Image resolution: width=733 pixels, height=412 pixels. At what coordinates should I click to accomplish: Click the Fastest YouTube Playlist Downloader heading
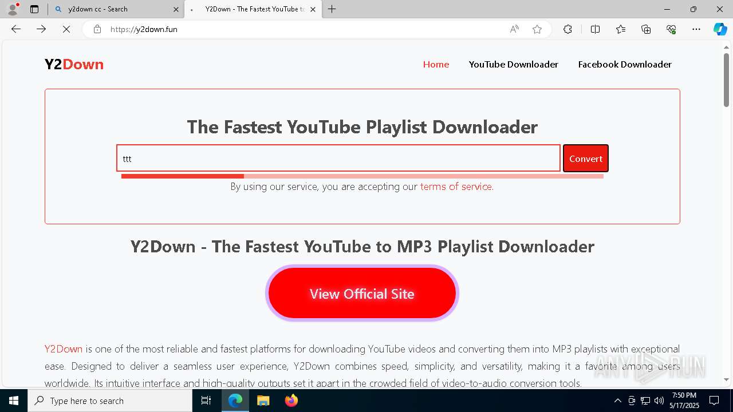click(x=362, y=126)
